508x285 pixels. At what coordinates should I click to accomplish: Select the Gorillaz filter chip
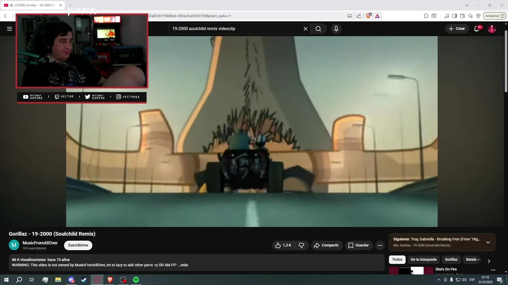pyautogui.click(x=451, y=260)
